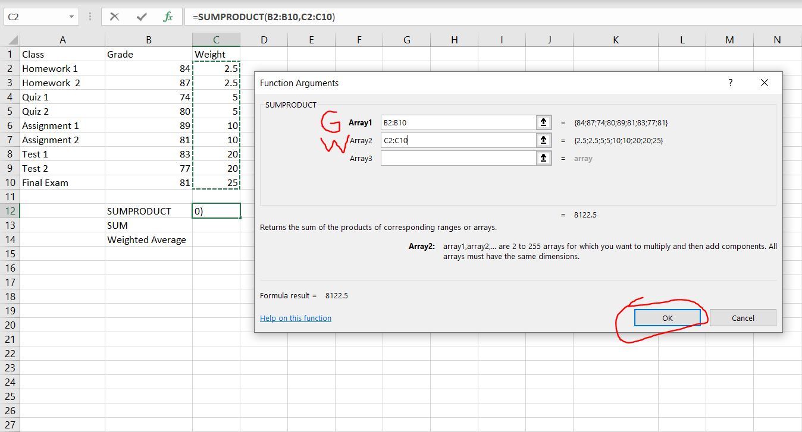Select the Quiz 2 cell
Screen dimensions: 802x432
62,111
